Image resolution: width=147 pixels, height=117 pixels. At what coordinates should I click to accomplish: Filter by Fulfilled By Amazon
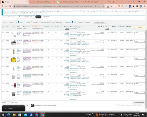pos(77,22)
